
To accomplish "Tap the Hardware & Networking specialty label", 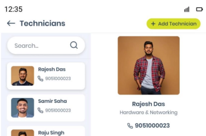I will 149,112.
